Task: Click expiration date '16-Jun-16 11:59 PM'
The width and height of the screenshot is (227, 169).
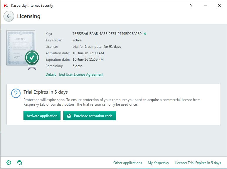Action: pos(88,60)
